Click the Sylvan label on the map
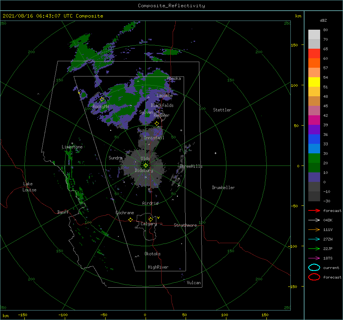 (146, 112)
